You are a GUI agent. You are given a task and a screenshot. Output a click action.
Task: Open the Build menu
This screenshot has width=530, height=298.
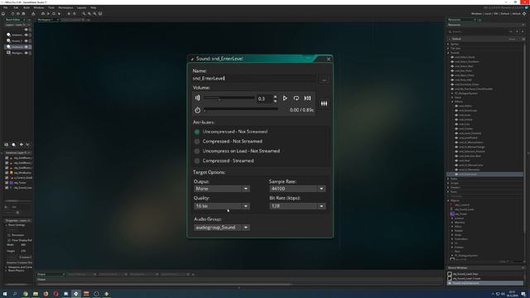pyautogui.click(x=26, y=7)
